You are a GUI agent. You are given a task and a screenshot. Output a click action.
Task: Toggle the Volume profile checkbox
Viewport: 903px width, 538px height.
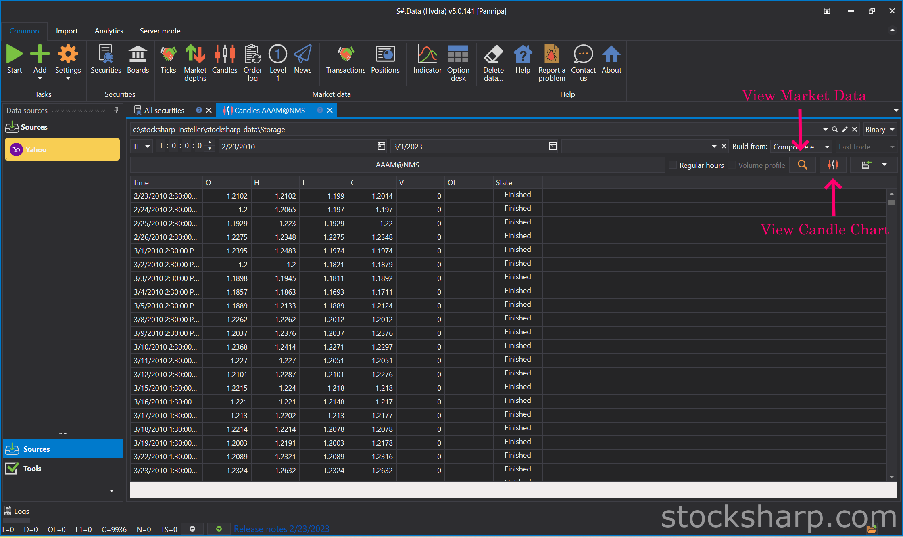pyautogui.click(x=732, y=165)
